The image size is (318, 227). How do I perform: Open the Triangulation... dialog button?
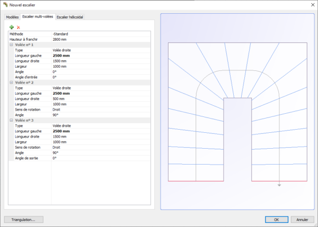pos(23,220)
